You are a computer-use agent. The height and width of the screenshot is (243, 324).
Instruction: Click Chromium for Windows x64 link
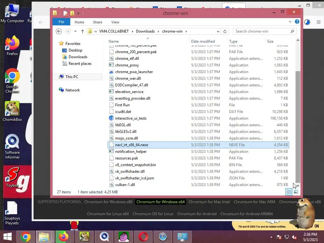tap(160, 202)
